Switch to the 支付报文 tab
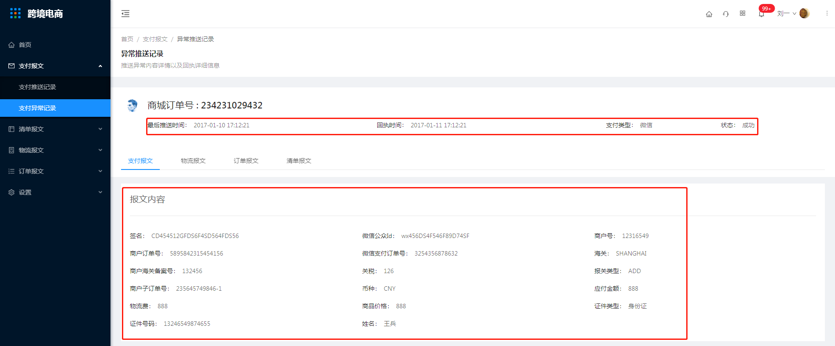Viewport: 835px width, 346px height. (140, 161)
